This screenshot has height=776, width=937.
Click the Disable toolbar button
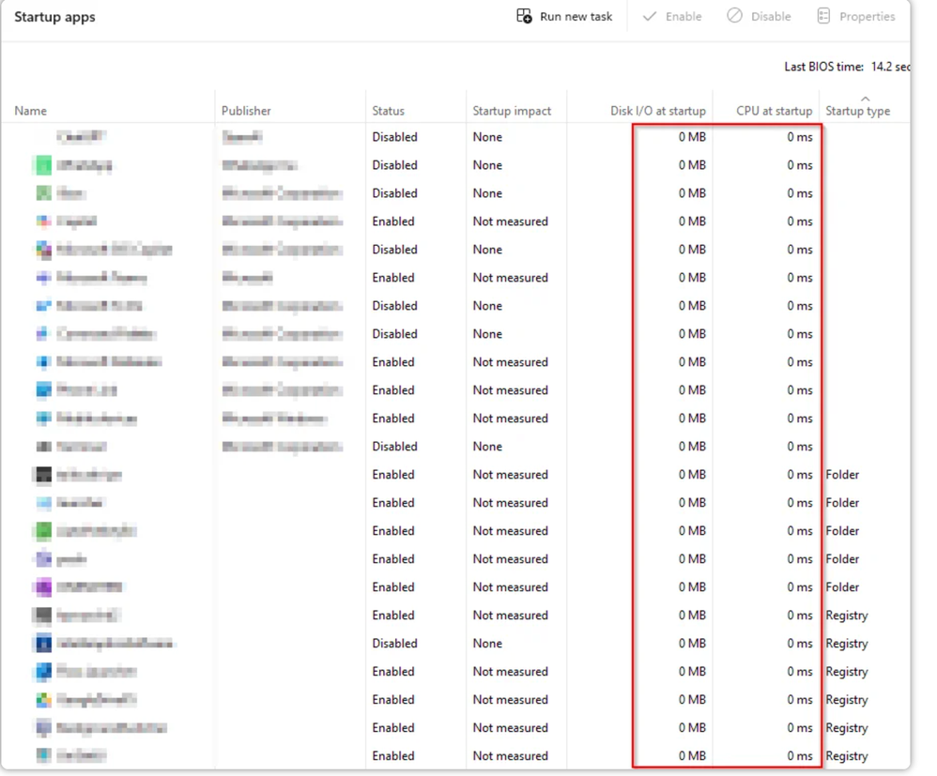click(759, 17)
